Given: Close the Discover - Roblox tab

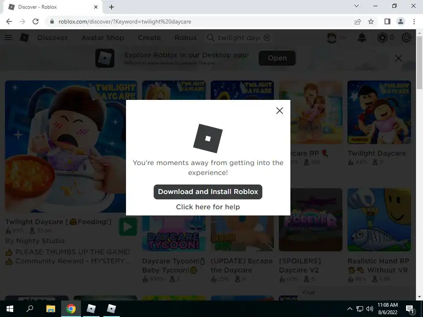Looking at the screenshot, I should point(96,7).
